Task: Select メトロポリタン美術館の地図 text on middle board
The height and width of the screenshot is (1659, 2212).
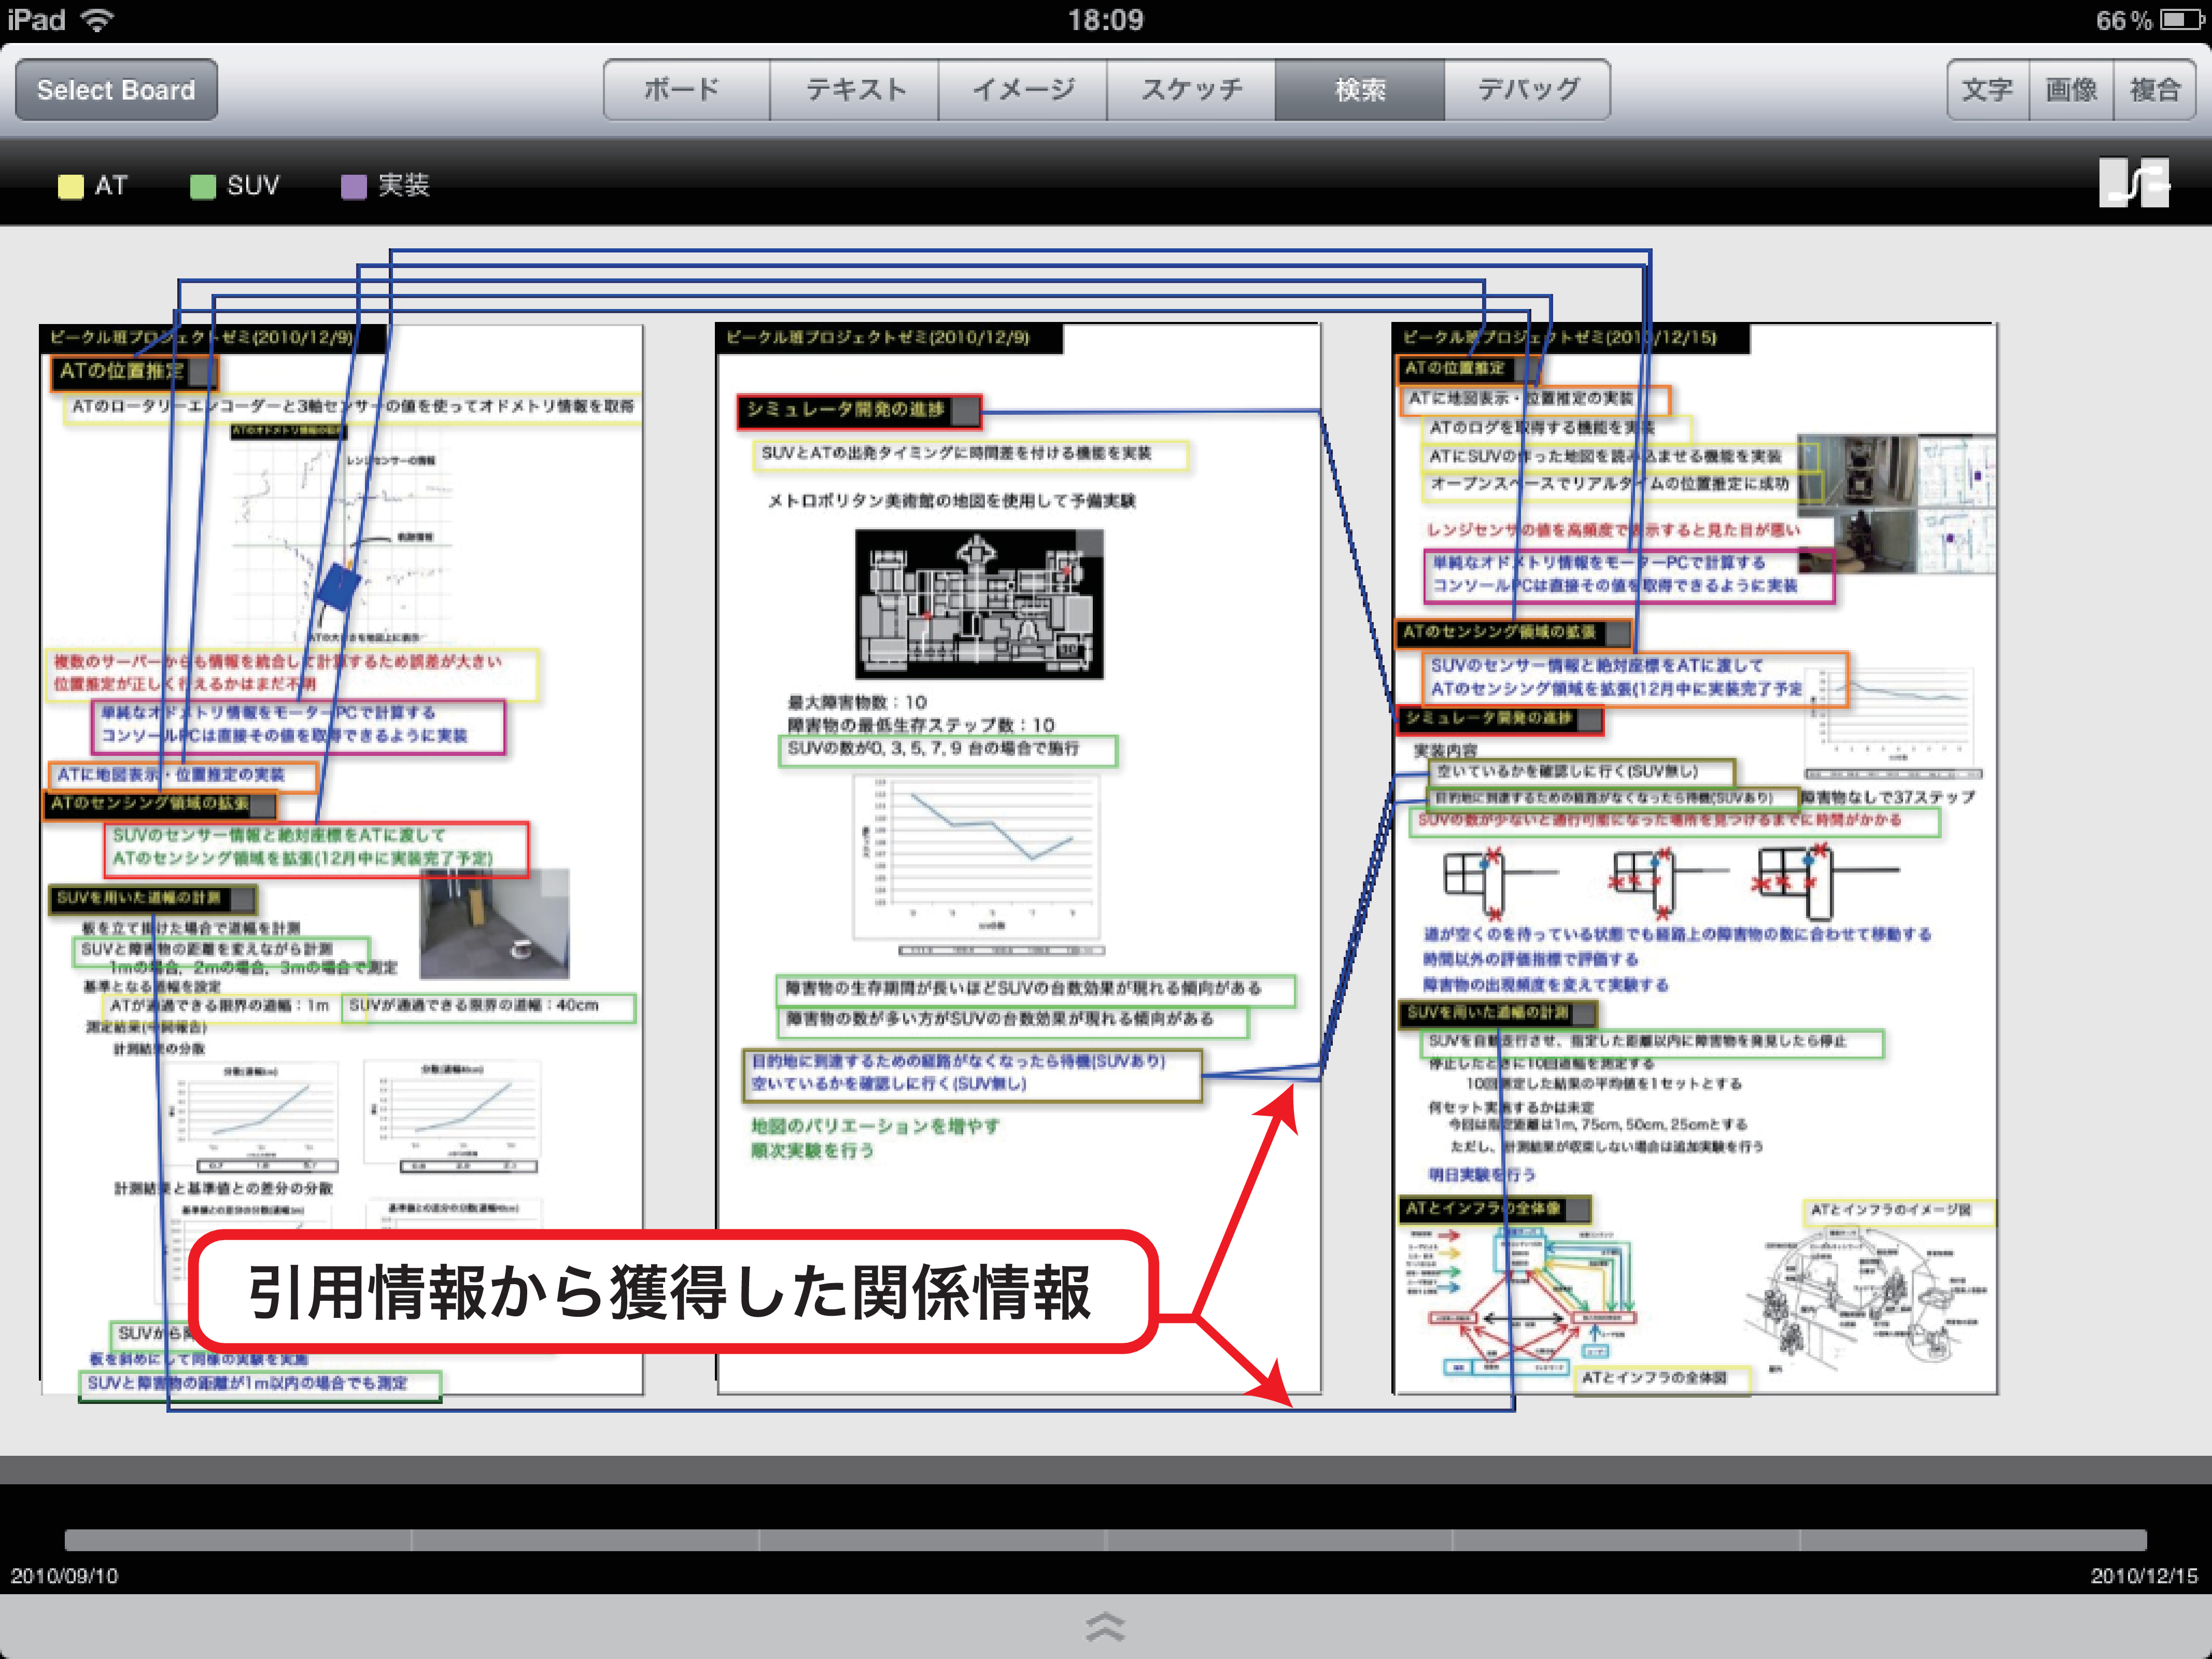Action: [x=951, y=501]
